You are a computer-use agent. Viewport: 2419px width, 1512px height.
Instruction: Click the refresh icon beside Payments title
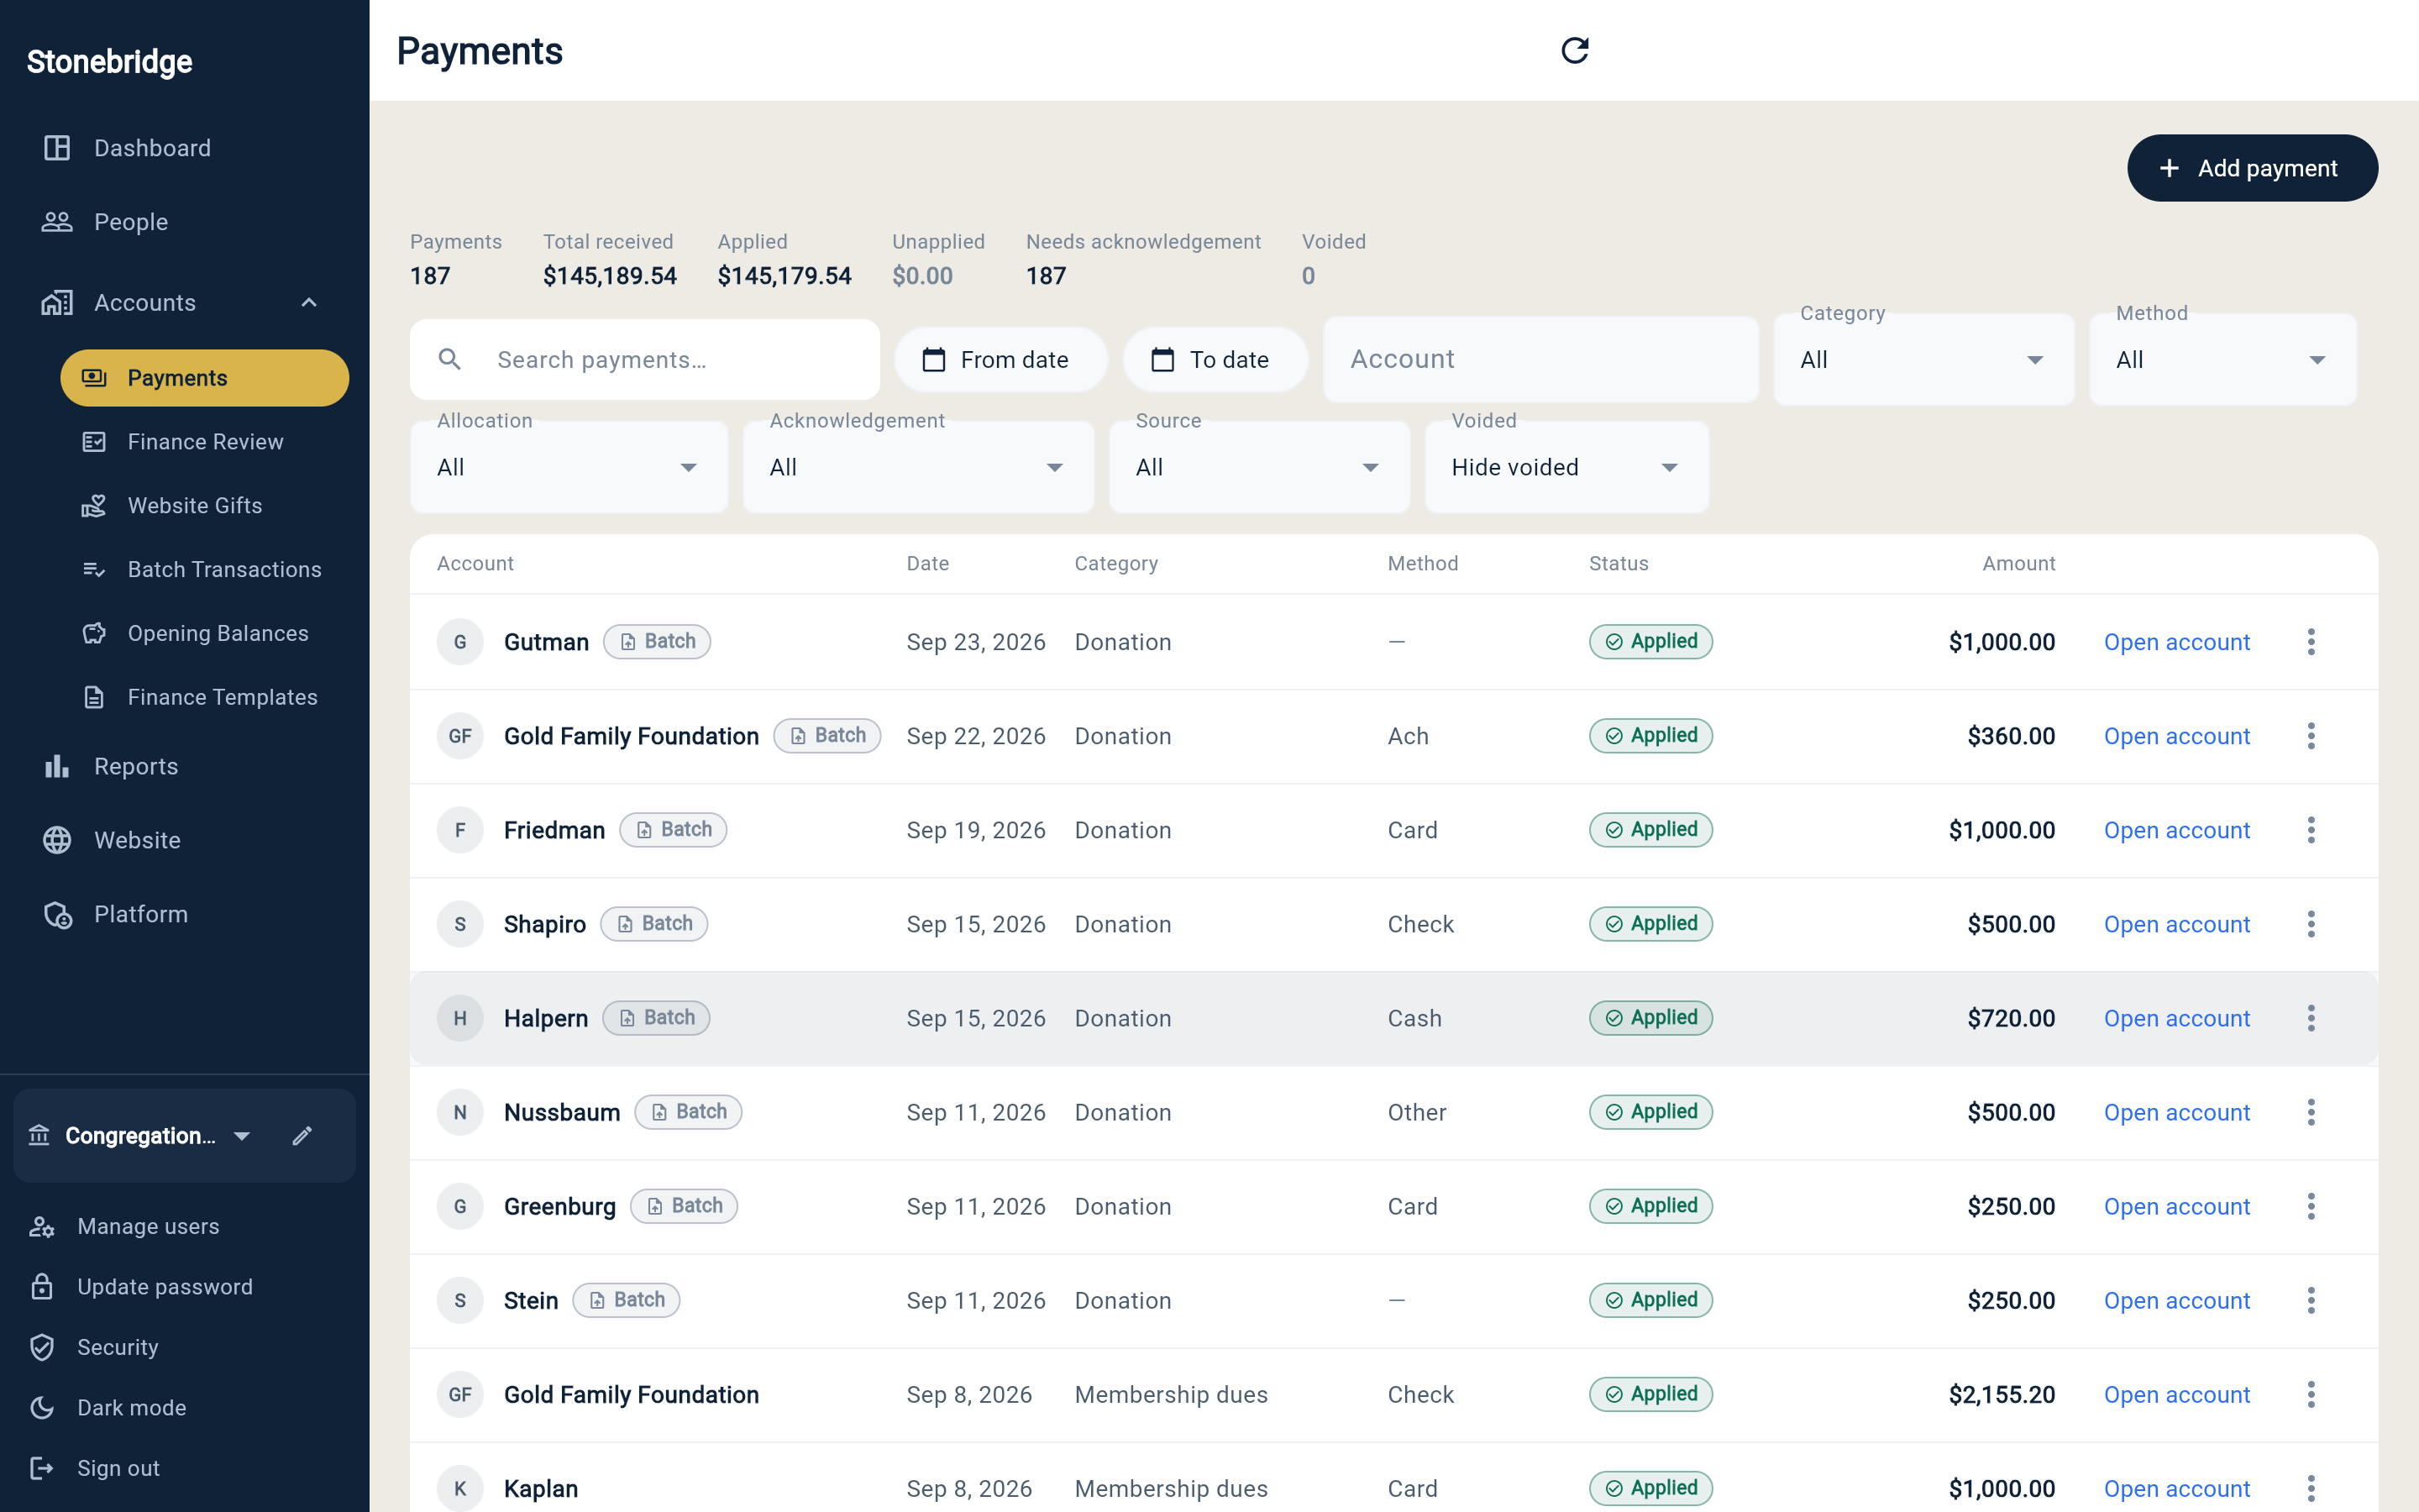pos(1574,50)
